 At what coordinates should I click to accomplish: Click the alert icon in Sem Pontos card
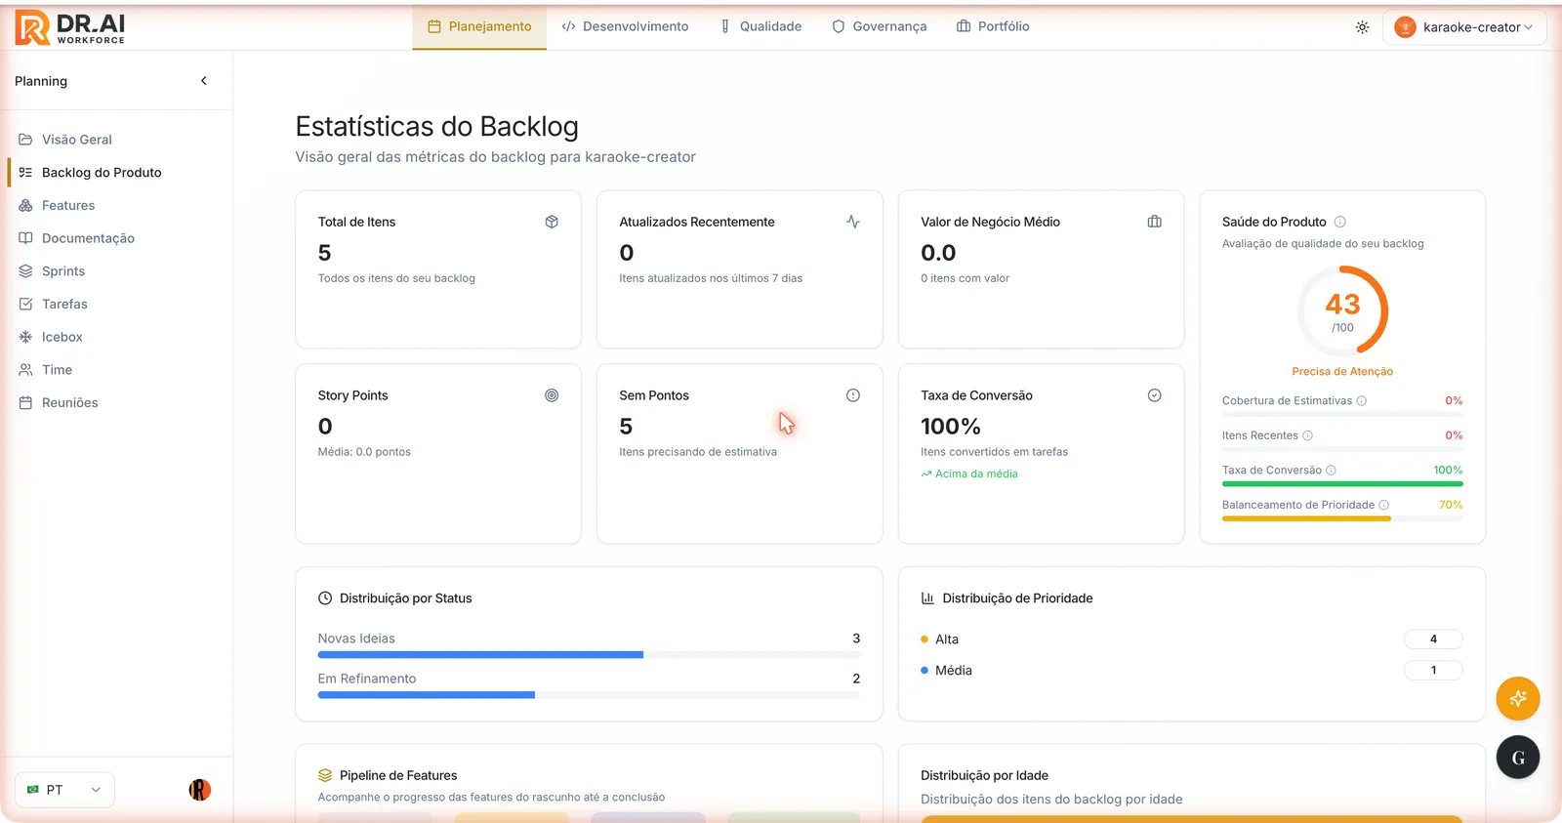853,395
